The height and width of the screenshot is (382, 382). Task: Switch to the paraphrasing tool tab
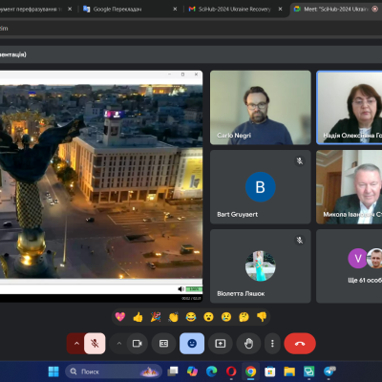click(32, 10)
